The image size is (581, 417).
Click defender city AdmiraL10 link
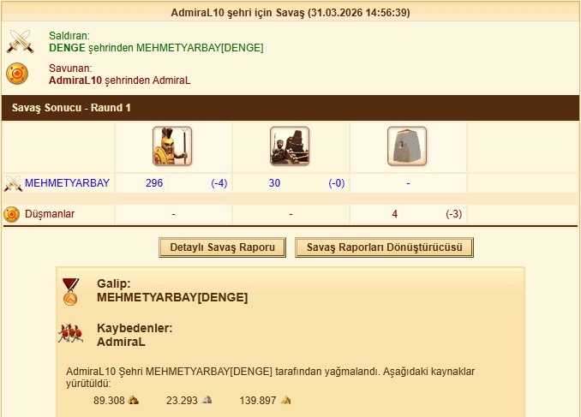click(75, 80)
